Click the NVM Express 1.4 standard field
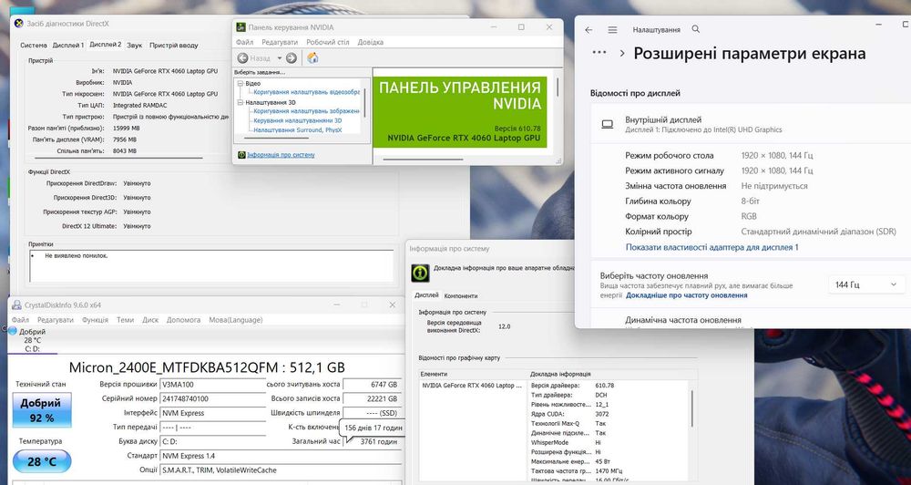 [281, 456]
